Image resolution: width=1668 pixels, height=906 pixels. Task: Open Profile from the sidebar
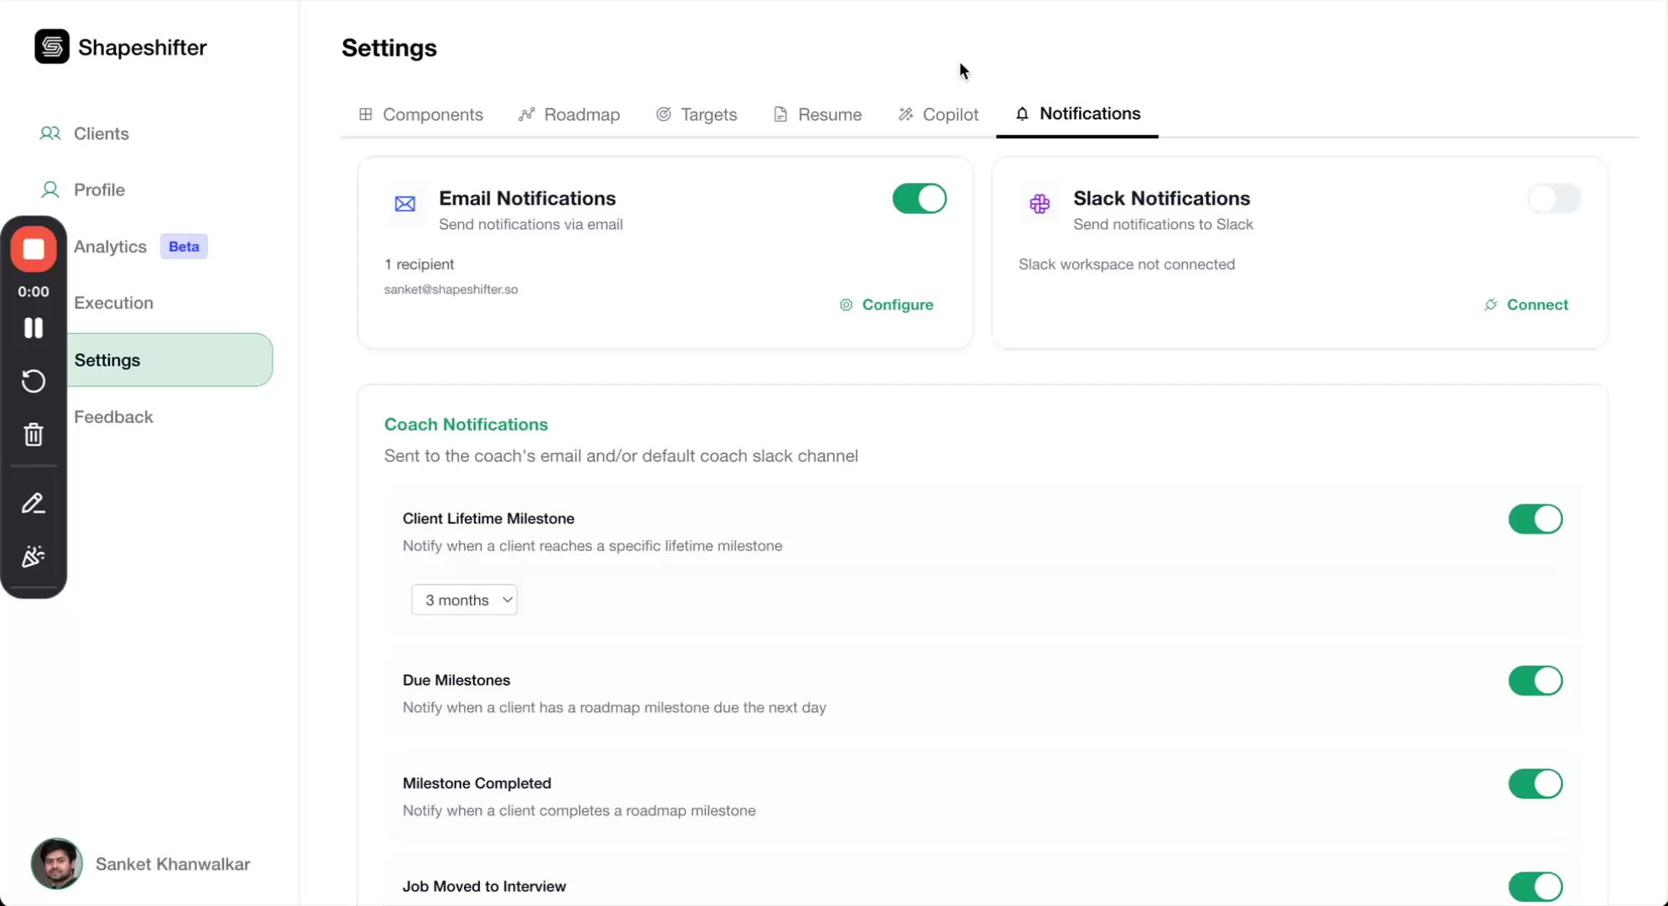[x=99, y=190]
